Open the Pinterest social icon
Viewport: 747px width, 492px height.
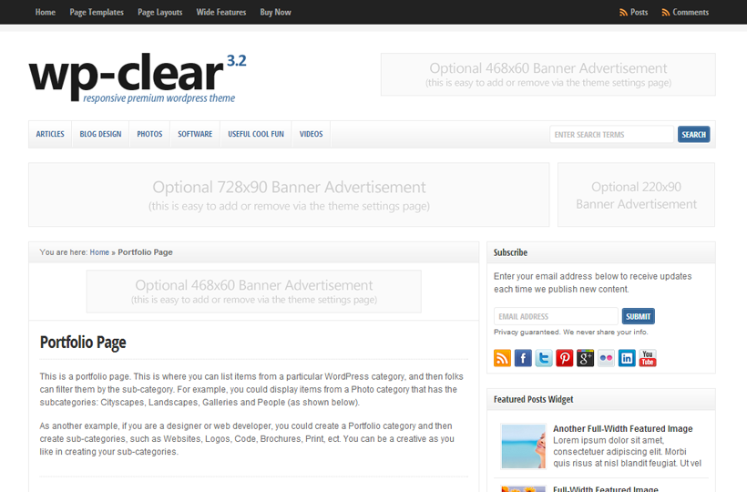point(565,358)
